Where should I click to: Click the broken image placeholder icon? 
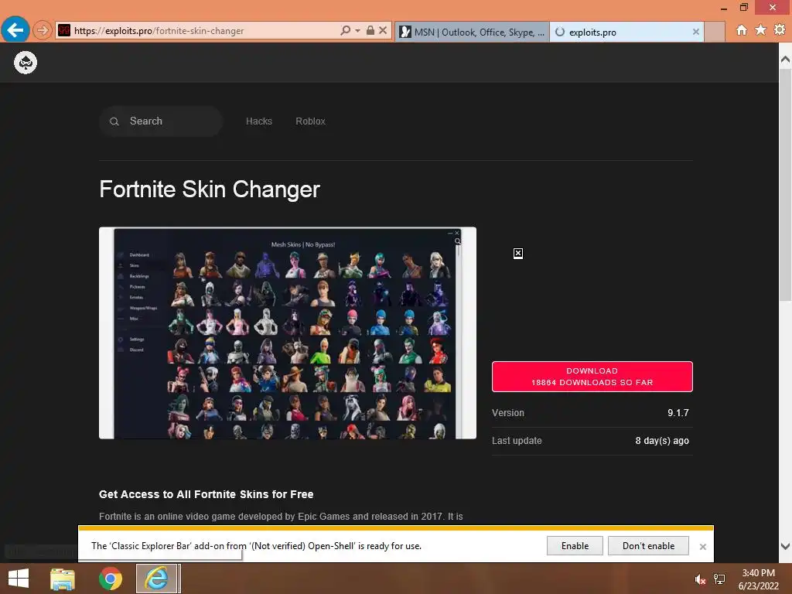(x=517, y=254)
